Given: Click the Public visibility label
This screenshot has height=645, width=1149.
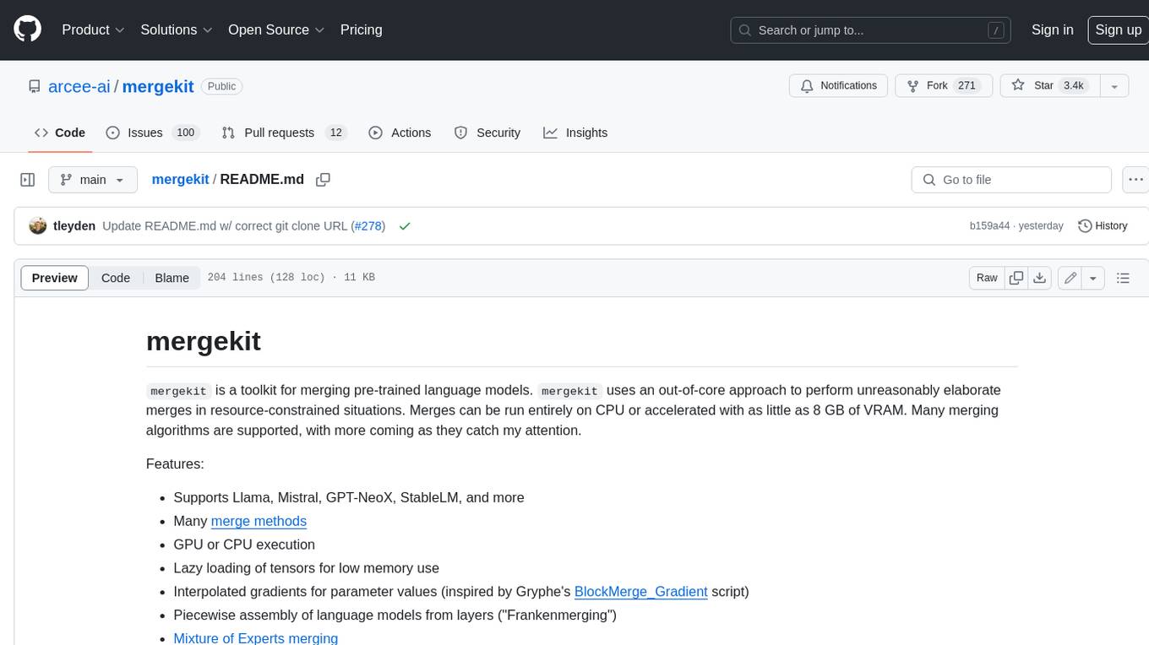Looking at the screenshot, I should (x=221, y=86).
